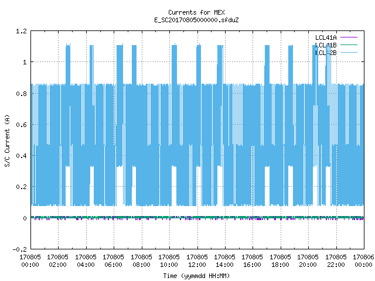Click the 170806 date tick label
The width and height of the screenshot is (375, 281).
(x=363, y=257)
